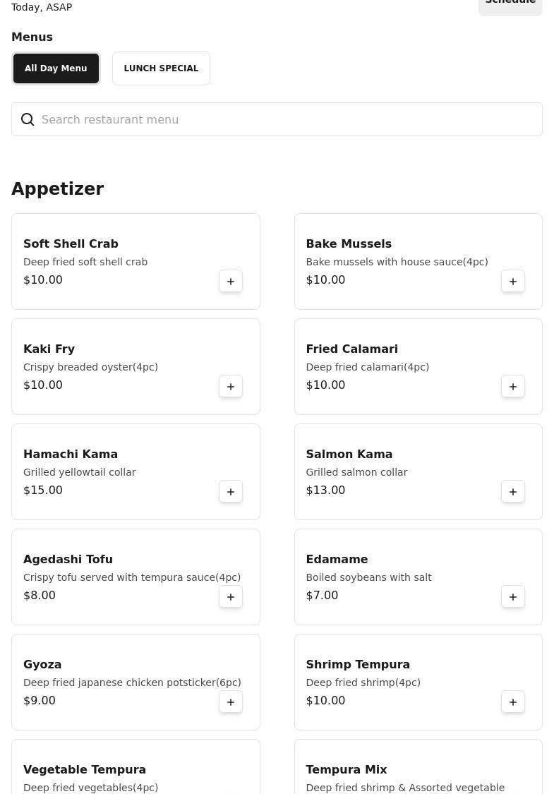The height and width of the screenshot is (794, 554).
Task: Select the Edamame item name
Action: [337, 559]
